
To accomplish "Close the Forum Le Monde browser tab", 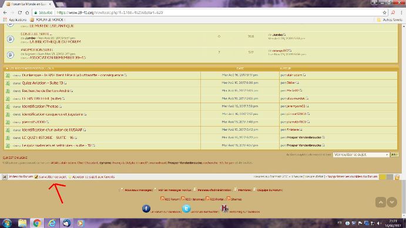I will [x=50, y=4].
